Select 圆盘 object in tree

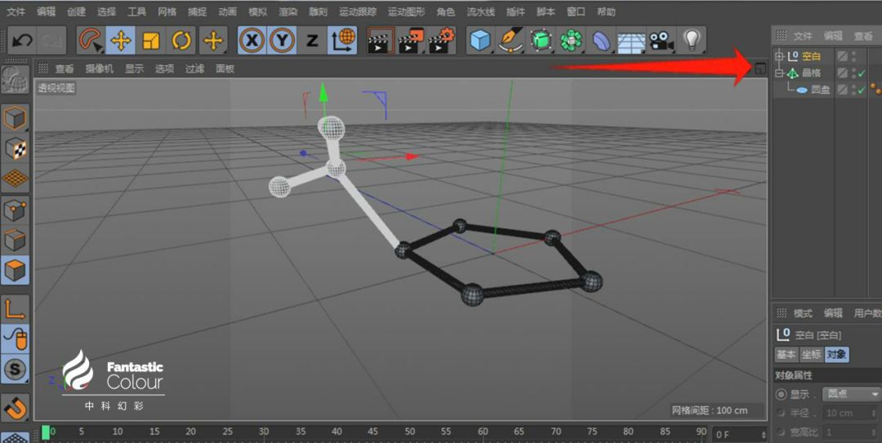(820, 90)
